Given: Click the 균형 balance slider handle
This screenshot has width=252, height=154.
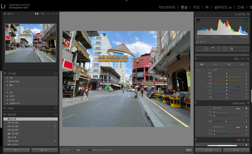Looking at the screenshot, I should click(x=226, y=121).
